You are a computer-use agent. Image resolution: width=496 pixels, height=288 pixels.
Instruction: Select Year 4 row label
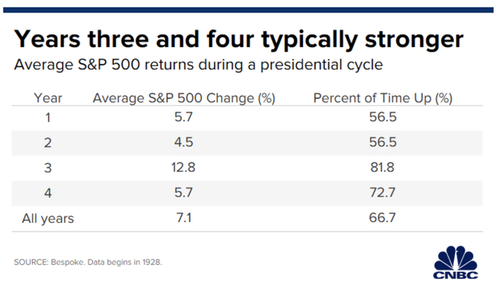(x=48, y=193)
